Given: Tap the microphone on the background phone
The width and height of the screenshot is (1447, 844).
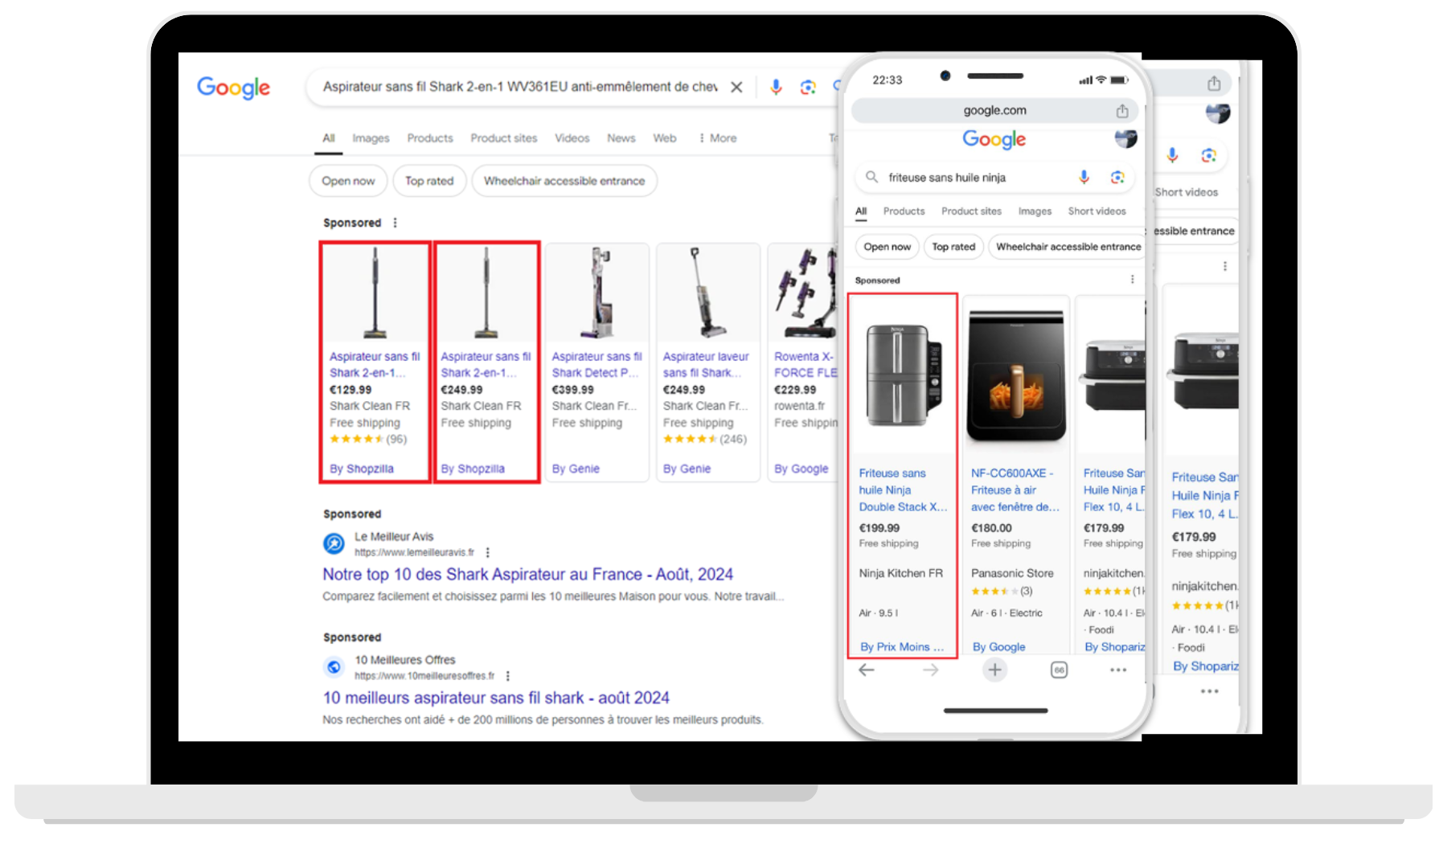Looking at the screenshot, I should (1172, 155).
